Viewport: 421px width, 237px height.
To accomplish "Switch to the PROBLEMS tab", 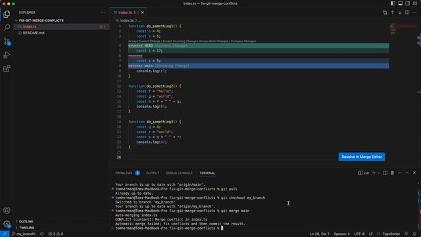I will click(x=127, y=173).
